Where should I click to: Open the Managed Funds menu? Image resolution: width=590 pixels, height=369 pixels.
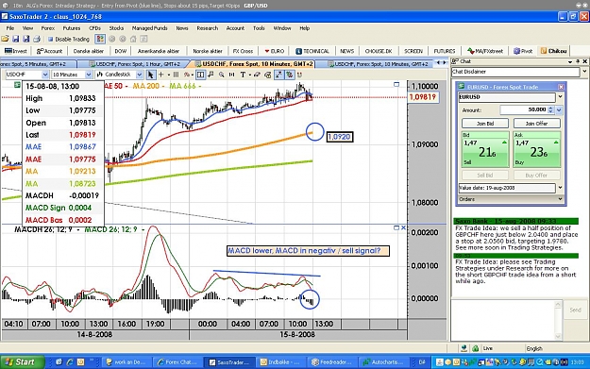[x=149, y=28]
